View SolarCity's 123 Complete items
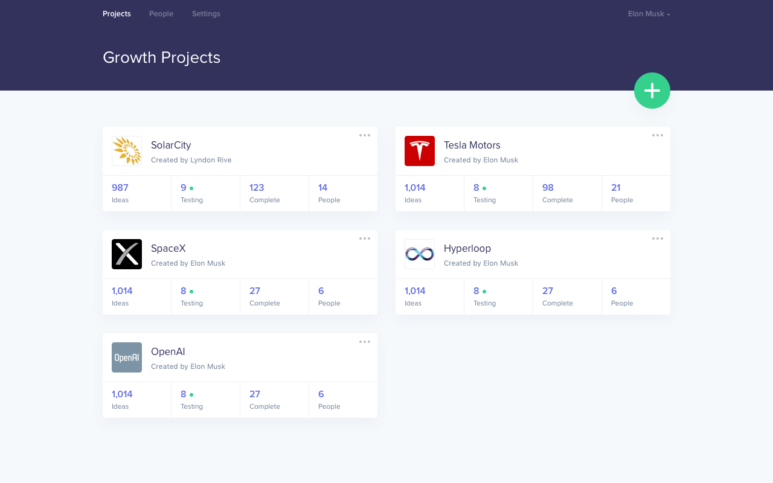 tap(274, 193)
